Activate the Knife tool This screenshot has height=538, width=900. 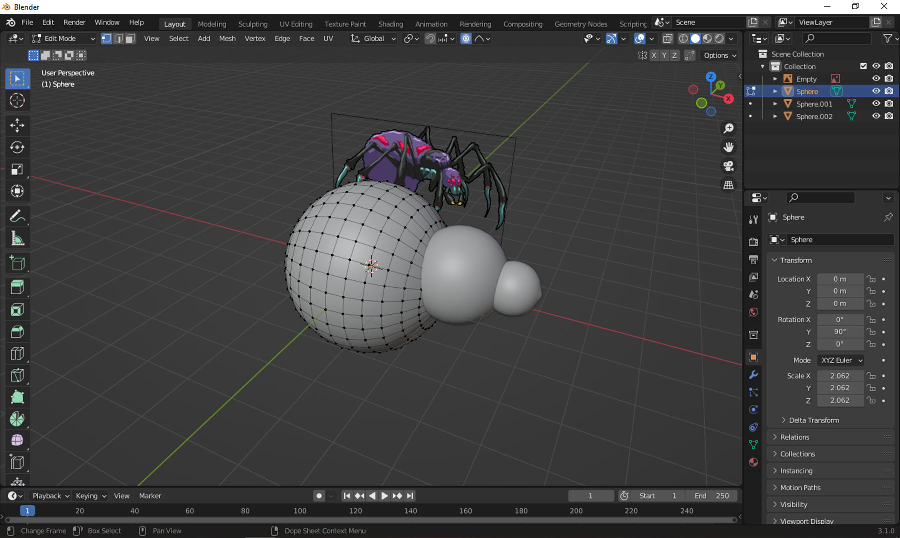pyautogui.click(x=17, y=375)
